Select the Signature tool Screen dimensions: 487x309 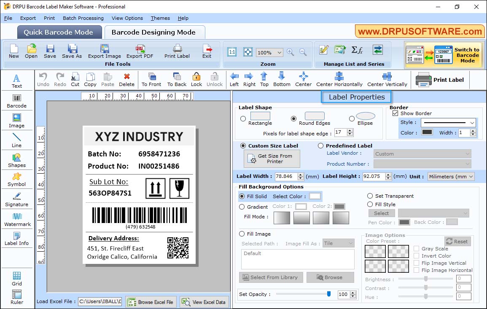[x=17, y=199]
